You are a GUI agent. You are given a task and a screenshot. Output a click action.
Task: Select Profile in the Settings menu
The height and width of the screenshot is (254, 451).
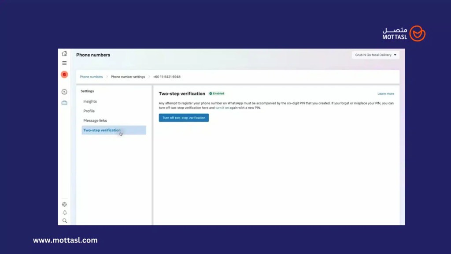click(89, 111)
